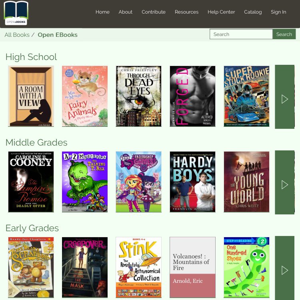
Task: Select Through Dead Eyes book cover
Action: (138, 96)
